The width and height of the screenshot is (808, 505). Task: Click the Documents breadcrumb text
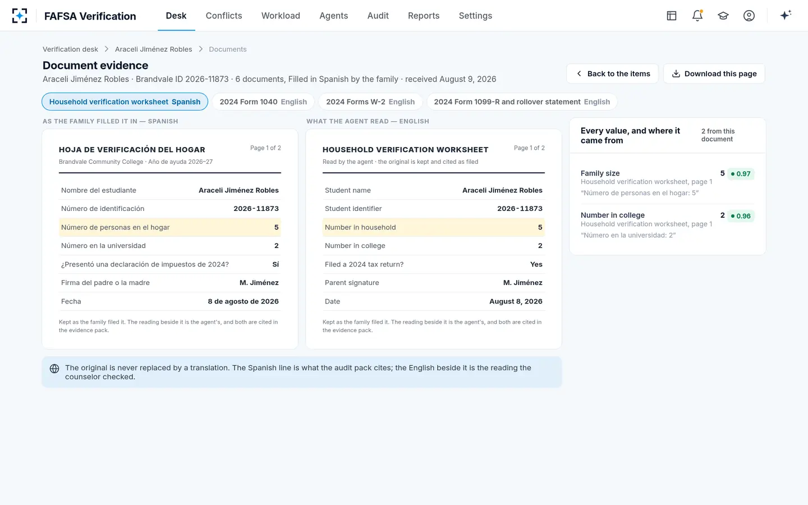click(x=228, y=49)
